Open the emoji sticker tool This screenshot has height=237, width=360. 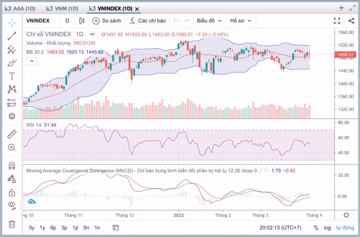coord(12,116)
